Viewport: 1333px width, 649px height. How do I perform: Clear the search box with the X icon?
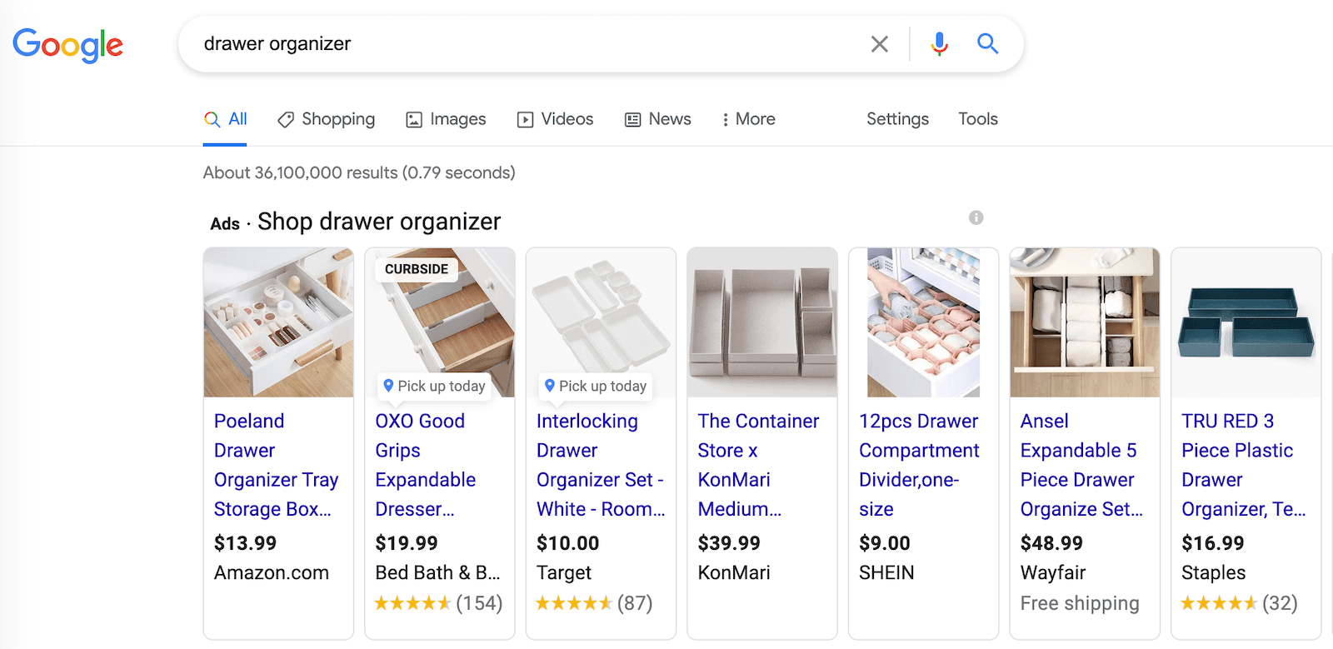[879, 44]
